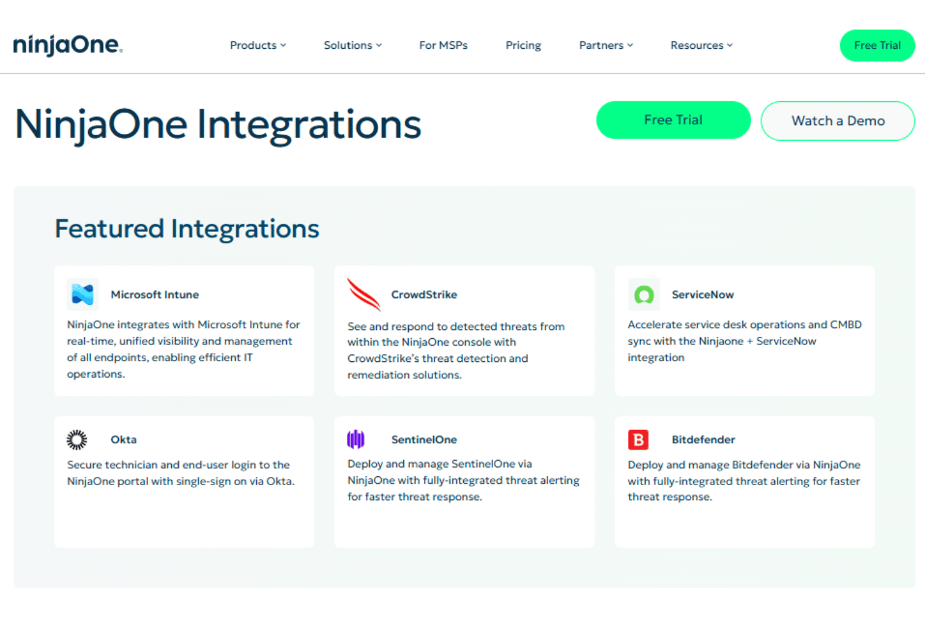Click the Featured Integrations heading
The image size is (925, 617).
(187, 229)
